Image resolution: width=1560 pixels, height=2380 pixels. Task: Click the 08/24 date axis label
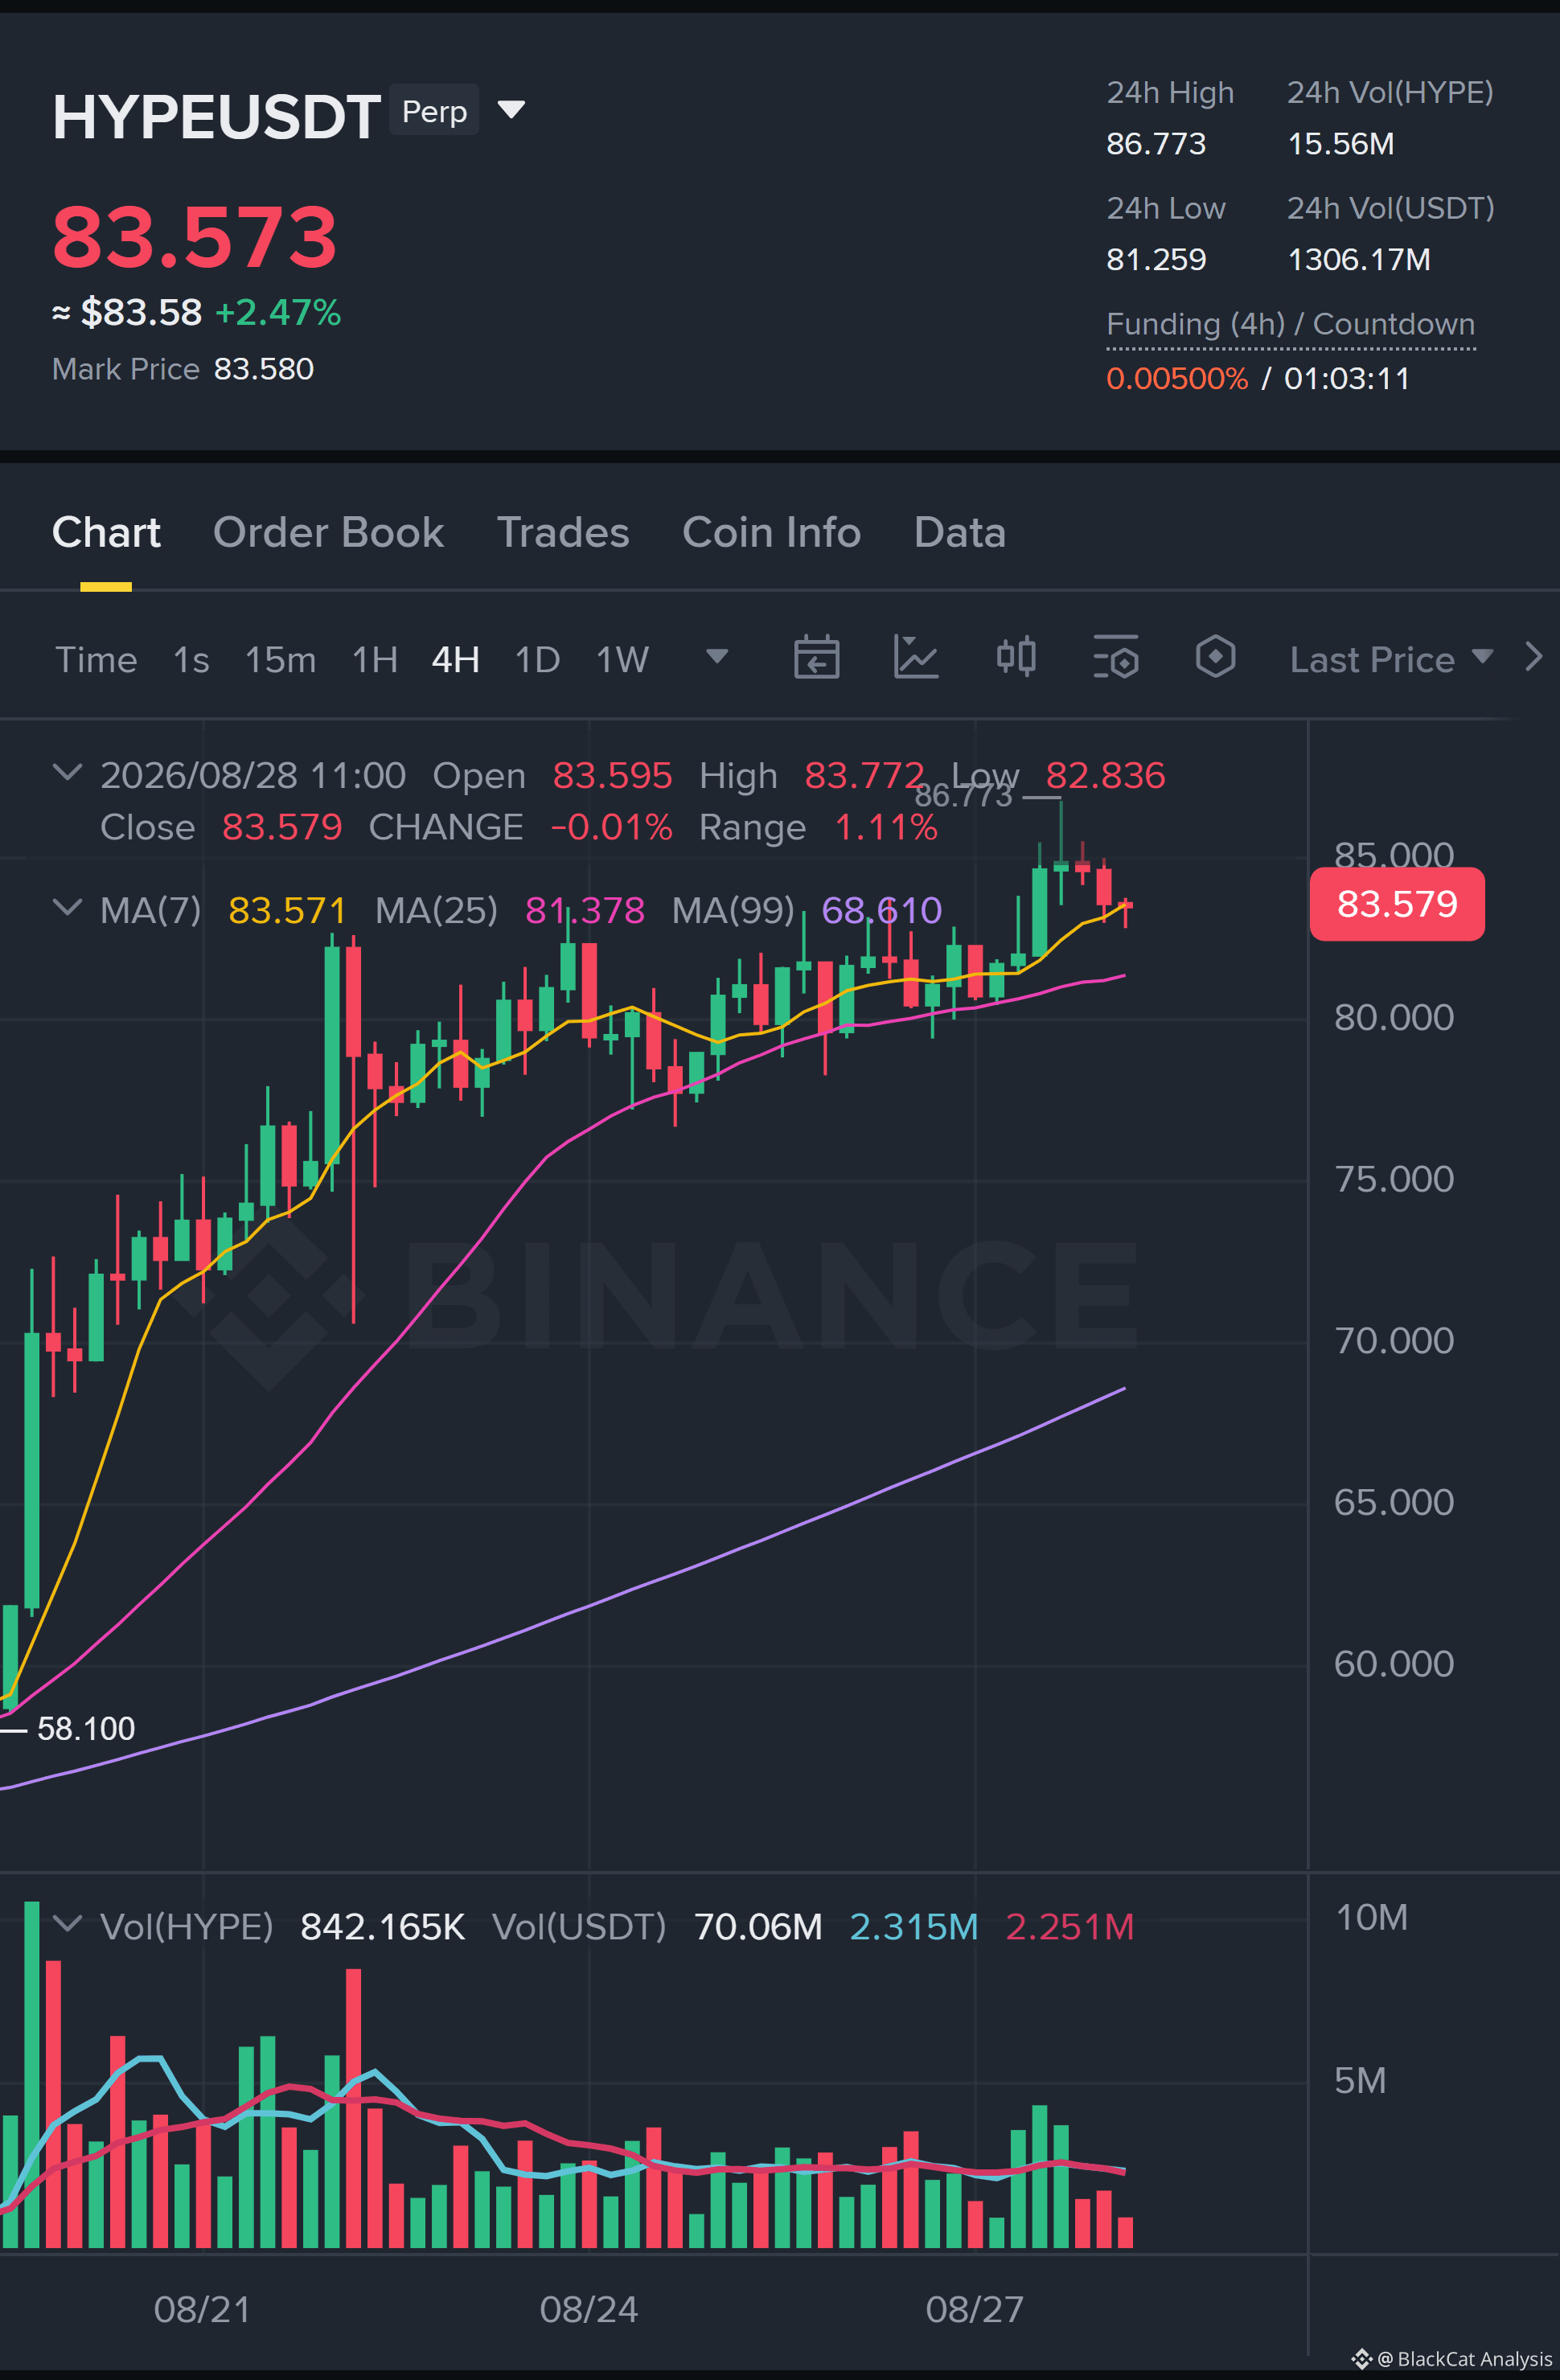tap(588, 2309)
